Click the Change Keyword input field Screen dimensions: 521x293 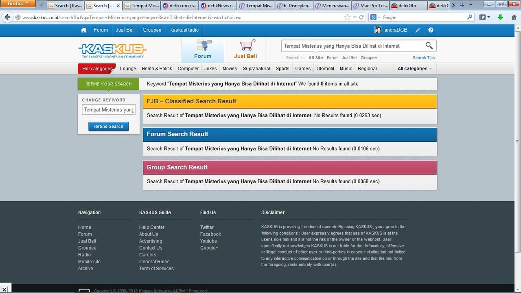[109, 110]
